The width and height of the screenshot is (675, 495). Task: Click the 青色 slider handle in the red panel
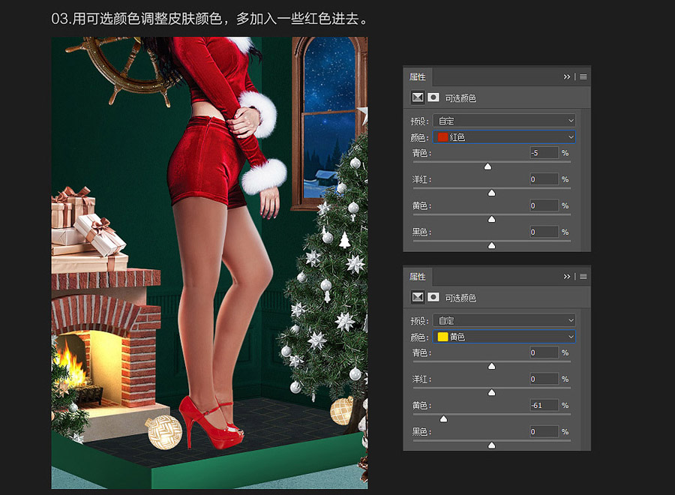click(487, 167)
